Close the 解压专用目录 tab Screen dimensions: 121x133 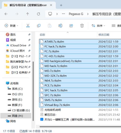[x=51, y=5]
